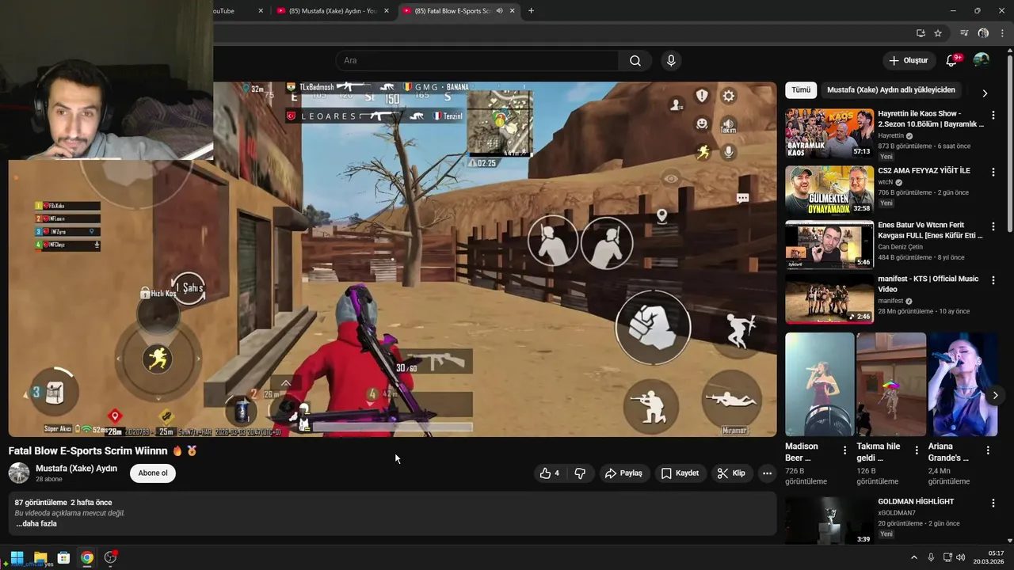Click Chrome icon in taskbar

click(87, 557)
